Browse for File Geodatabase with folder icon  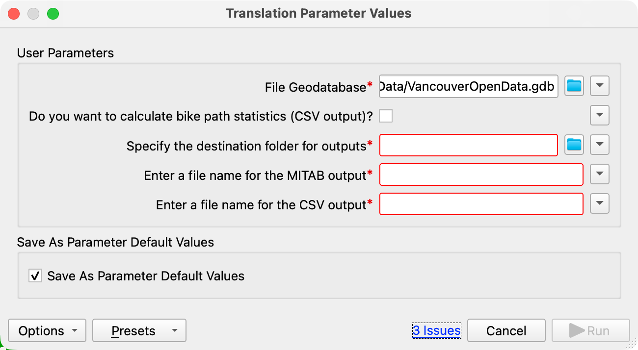pyautogui.click(x=574, y=86)
